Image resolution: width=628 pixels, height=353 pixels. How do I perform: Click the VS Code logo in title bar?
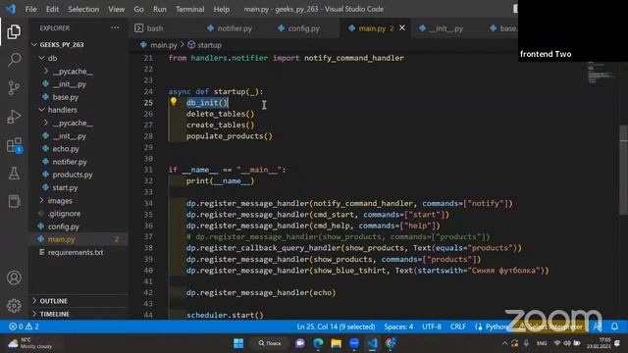[11, 9]
